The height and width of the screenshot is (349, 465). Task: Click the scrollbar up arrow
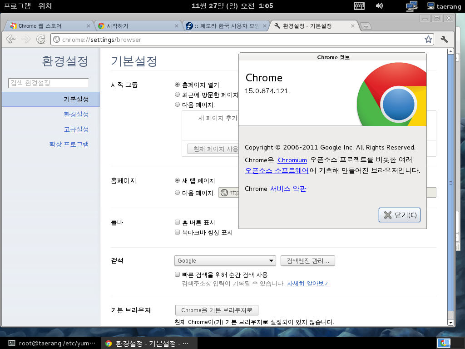tap(450, 51)
